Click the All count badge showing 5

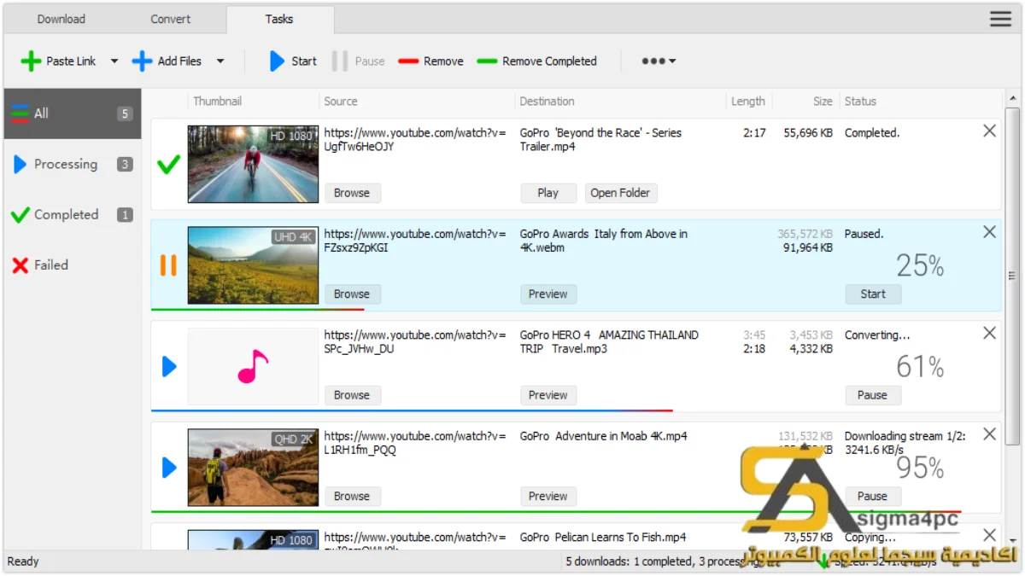[125, 113]
